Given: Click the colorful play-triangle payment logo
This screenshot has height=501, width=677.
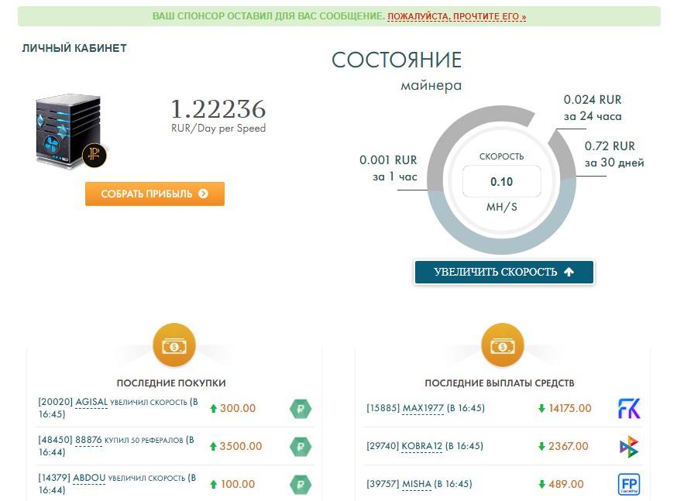Looking at the screenshot, I should [628, 447].
